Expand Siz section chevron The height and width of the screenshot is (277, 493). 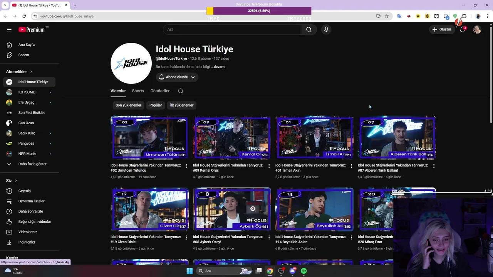pyautogui.click(x=16, y=181)
